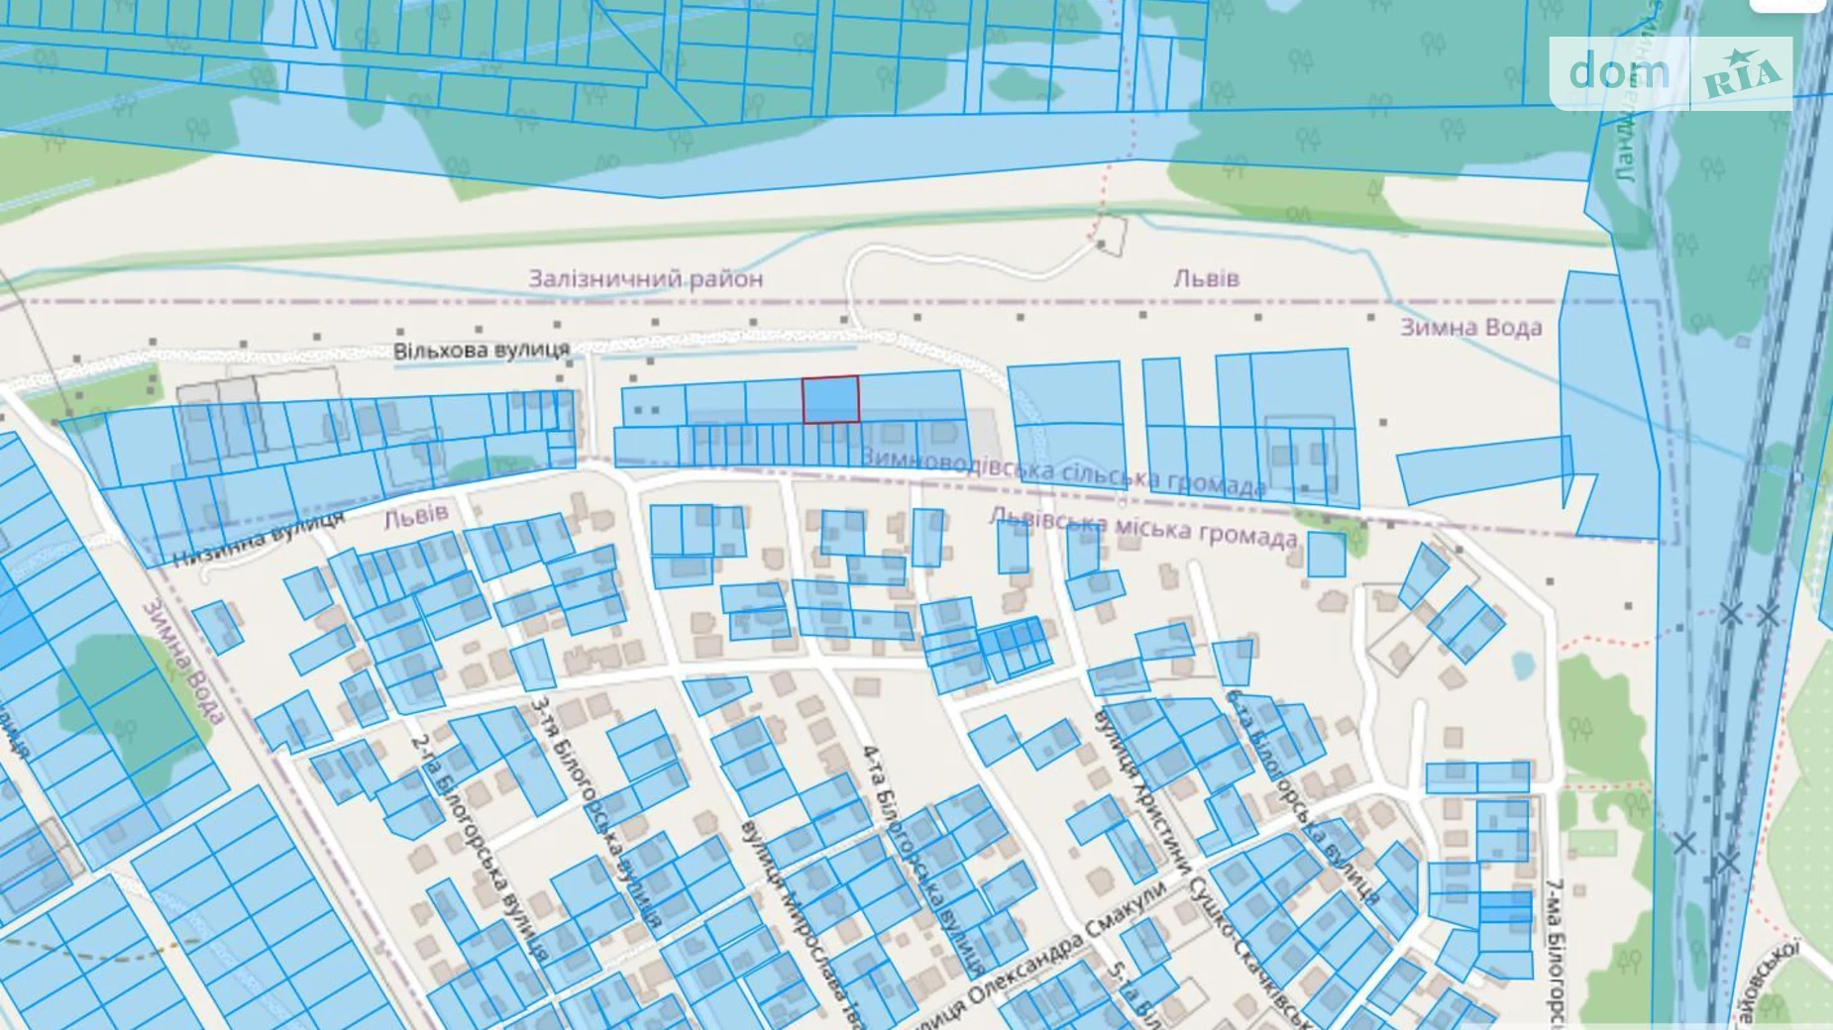Click the Львів label at top center
The width and height of the screenshot is (1833, 1030).
tap(1206, 278)
